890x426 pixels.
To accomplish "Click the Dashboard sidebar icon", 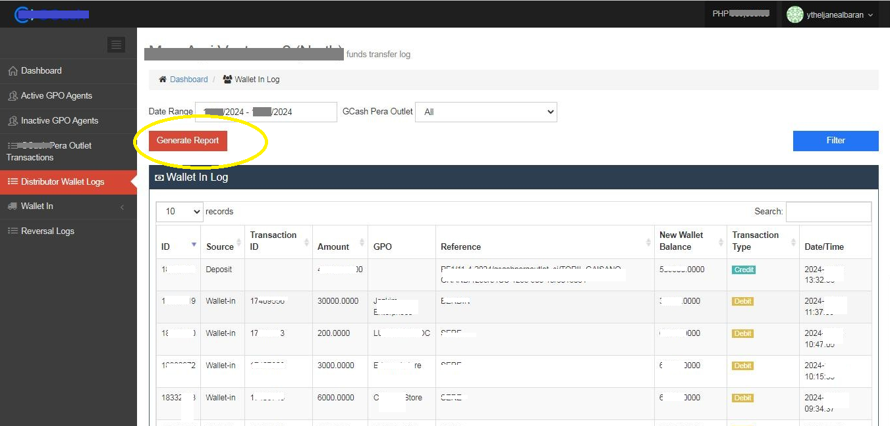I will [13, 71].
